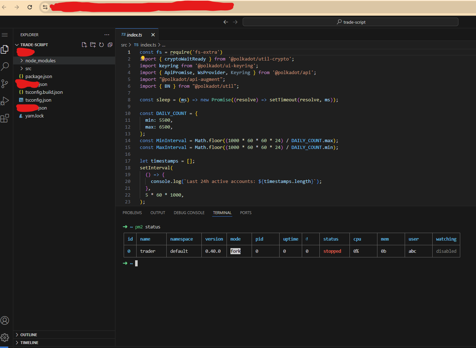
Task: Refresh the explorer file tree
Action: pos(101,45)
